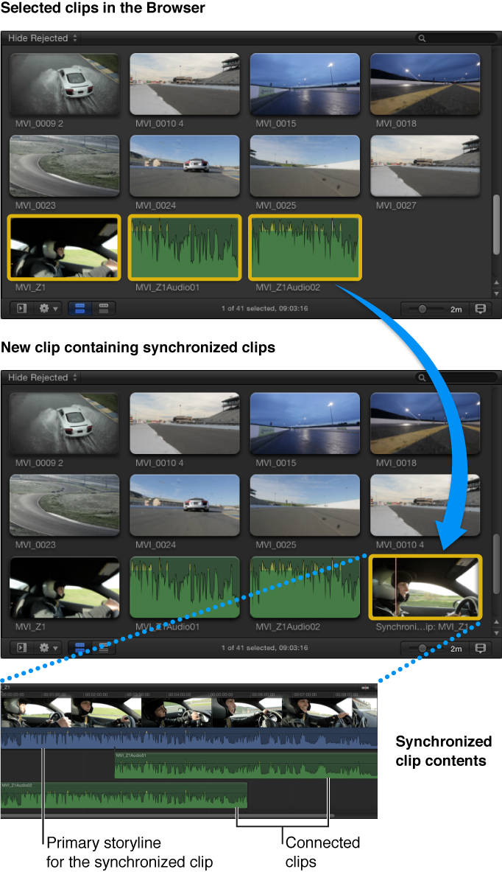Open the clip appearance icon in the top browser
This screenshot has height=872, width=502.
click(x=481, y=309)
